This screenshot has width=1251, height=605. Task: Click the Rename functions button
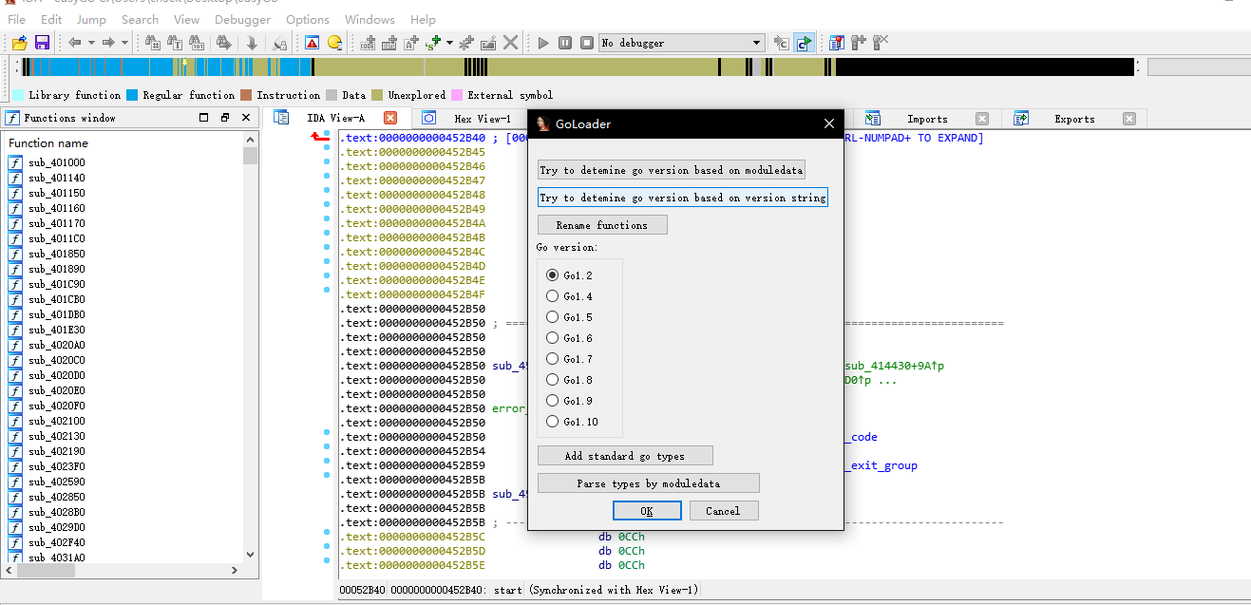coord(602,225)
